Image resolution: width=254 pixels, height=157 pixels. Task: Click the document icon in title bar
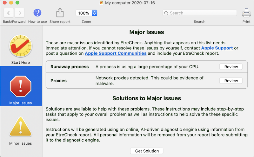click(101, 3)
